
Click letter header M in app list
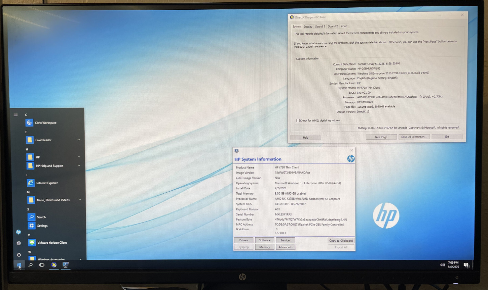28,192
